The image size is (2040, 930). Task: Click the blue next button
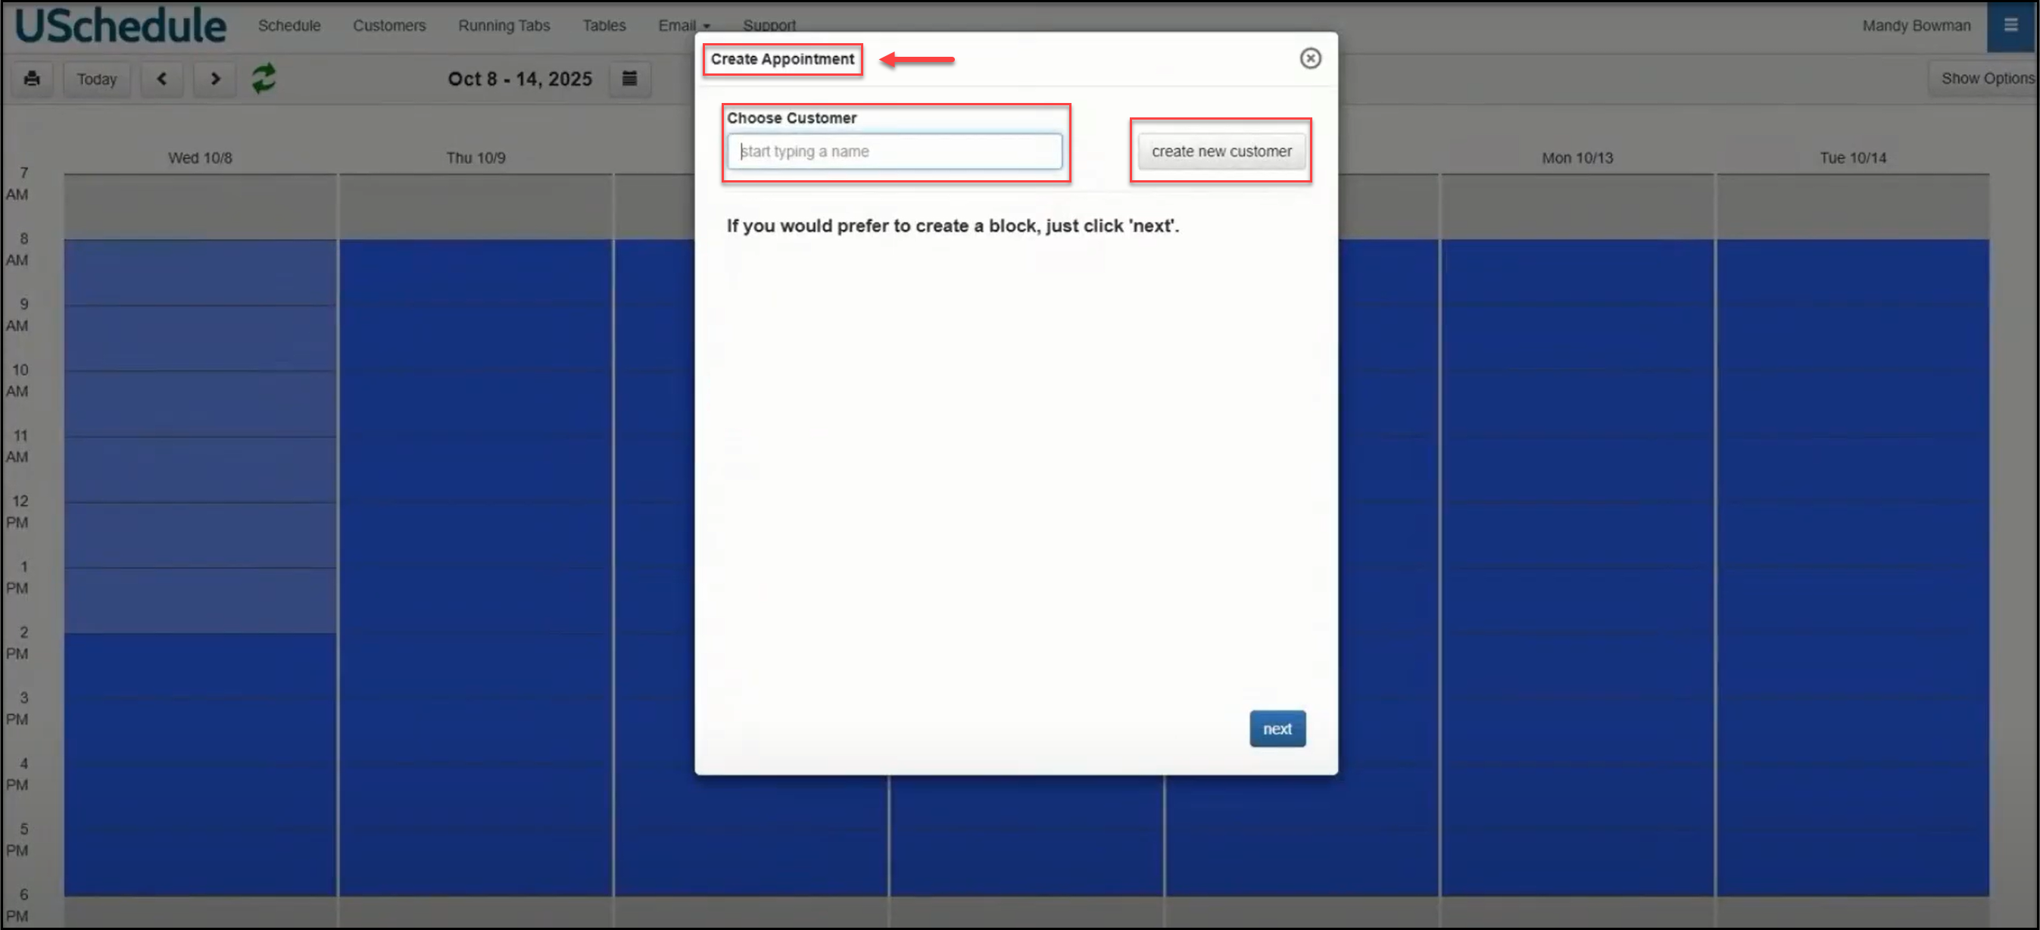[1277, 728]
